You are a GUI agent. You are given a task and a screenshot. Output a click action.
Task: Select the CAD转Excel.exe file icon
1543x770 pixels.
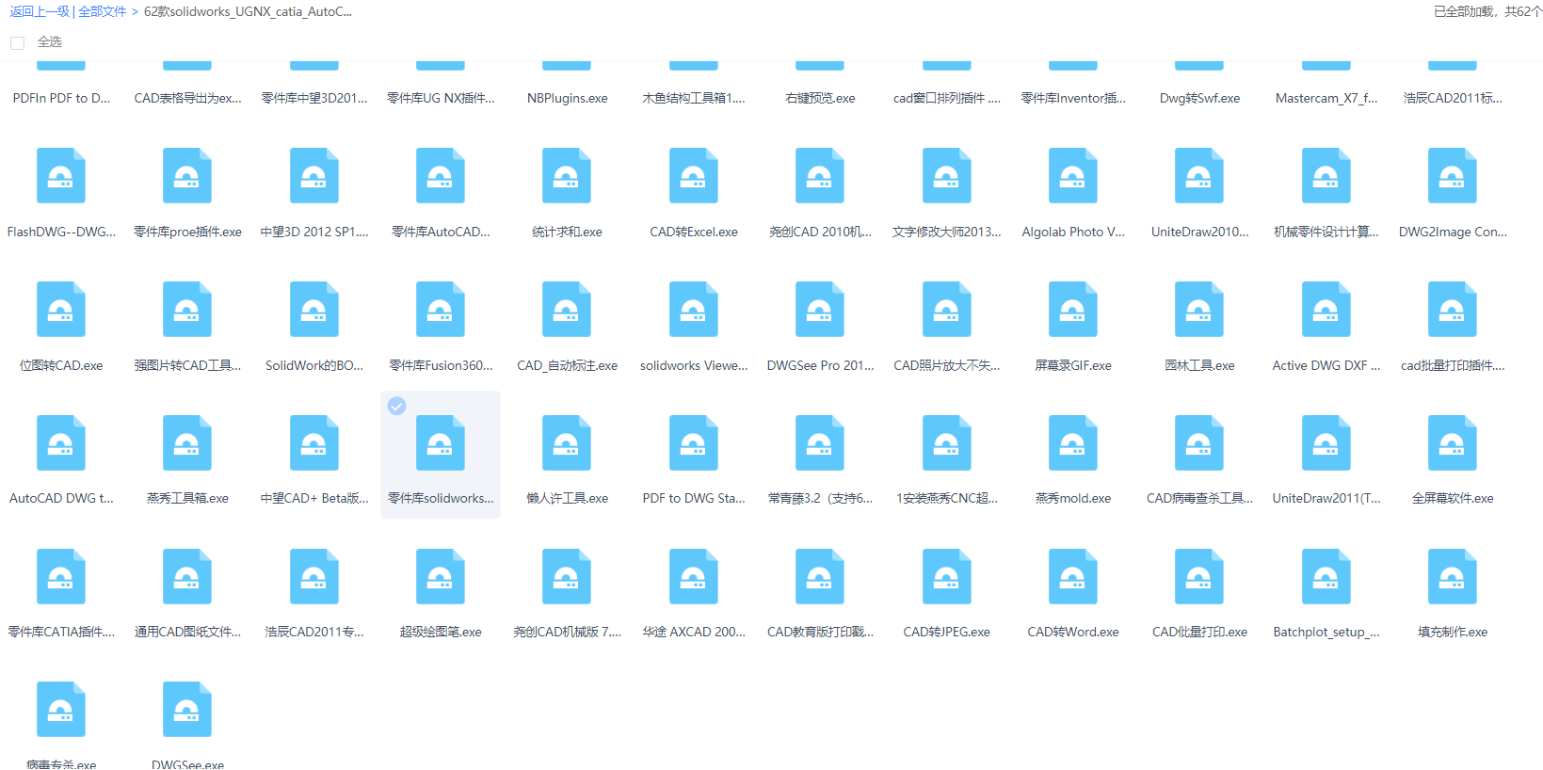(694, 175)
